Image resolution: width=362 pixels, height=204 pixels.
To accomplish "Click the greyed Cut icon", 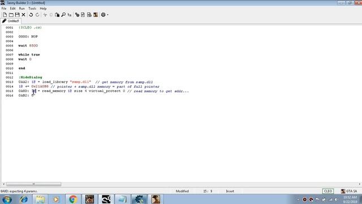I will tap(45, 15).
